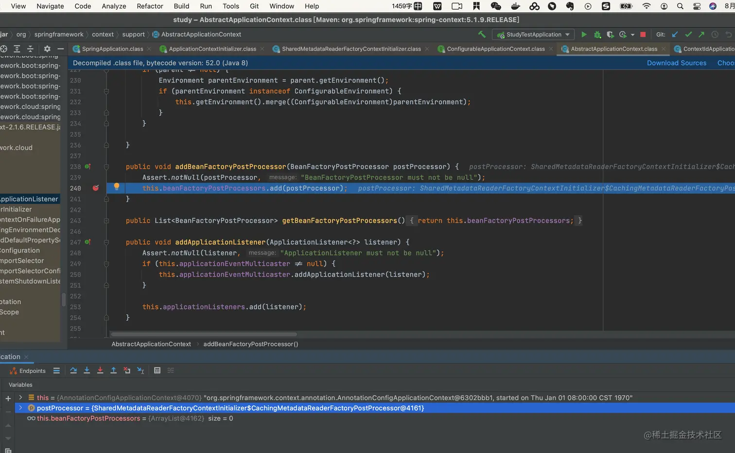Open the macOS Control Center icon
This screenshot has width=735, height=453.
697,6
